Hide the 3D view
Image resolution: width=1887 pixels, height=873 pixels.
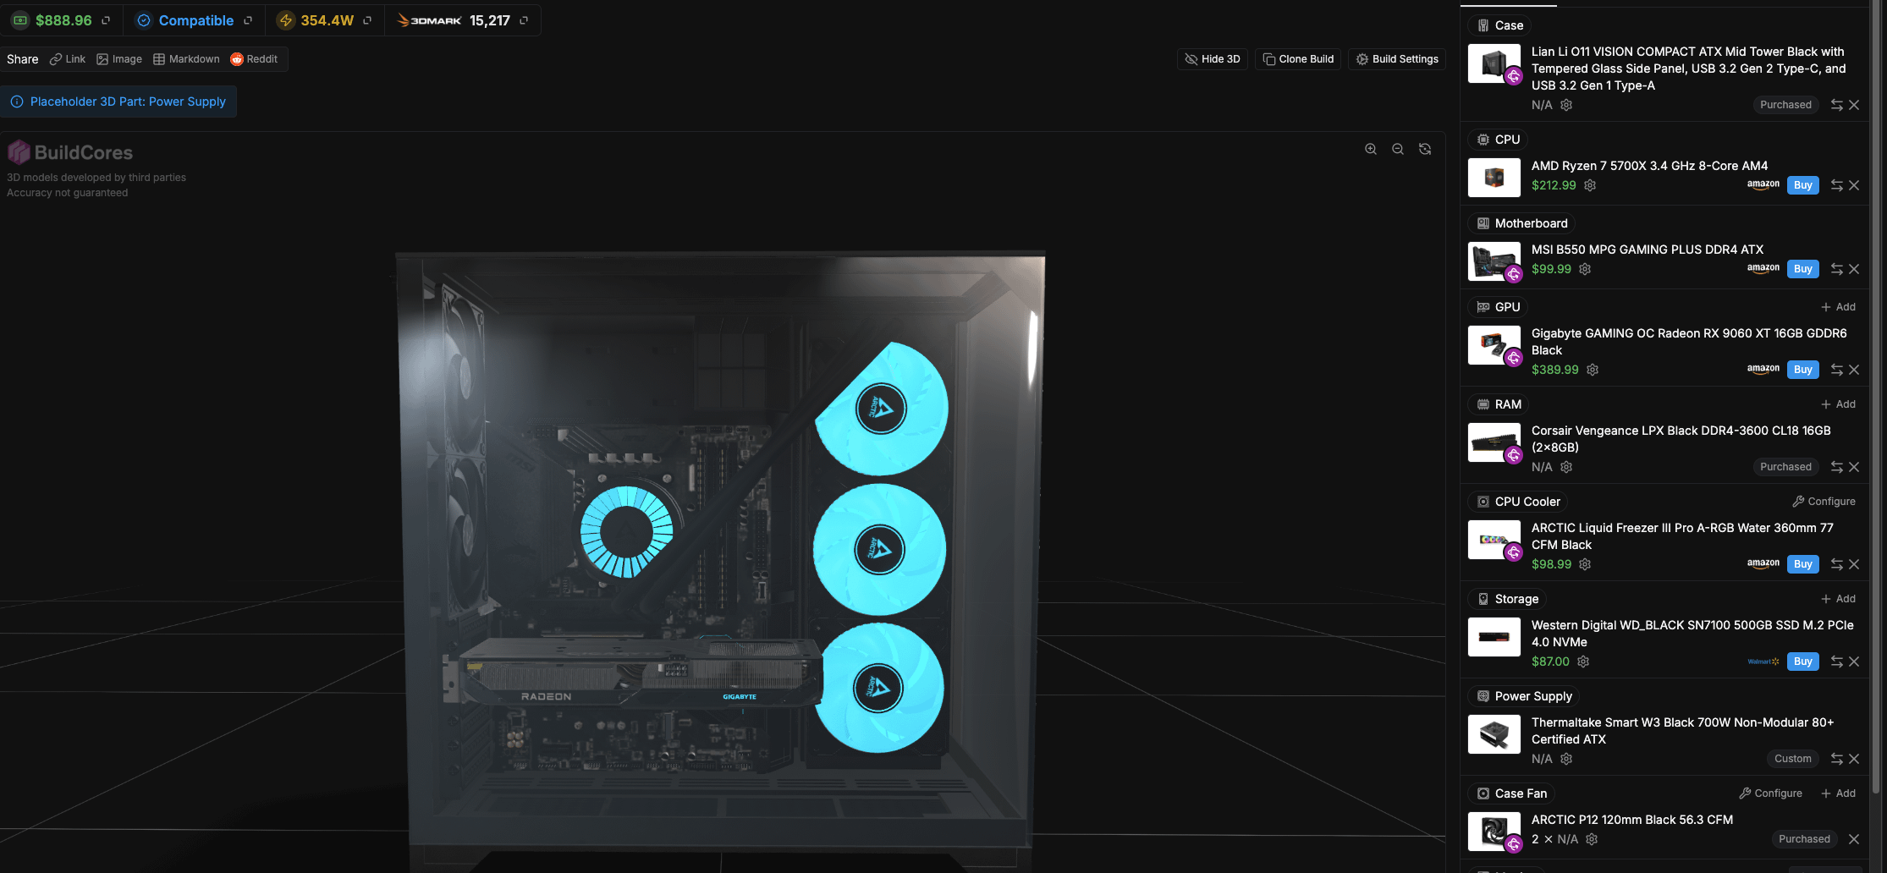(x=1212, y=59)
